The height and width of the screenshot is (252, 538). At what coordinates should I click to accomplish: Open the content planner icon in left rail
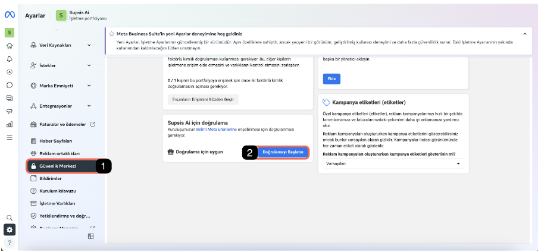click(10, 98)
